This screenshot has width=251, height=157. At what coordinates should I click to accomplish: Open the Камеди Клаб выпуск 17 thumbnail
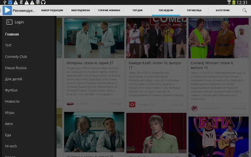(156, 38)
